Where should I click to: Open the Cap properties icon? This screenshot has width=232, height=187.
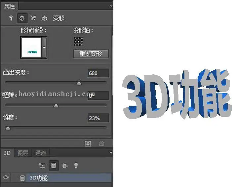(33, 18)
